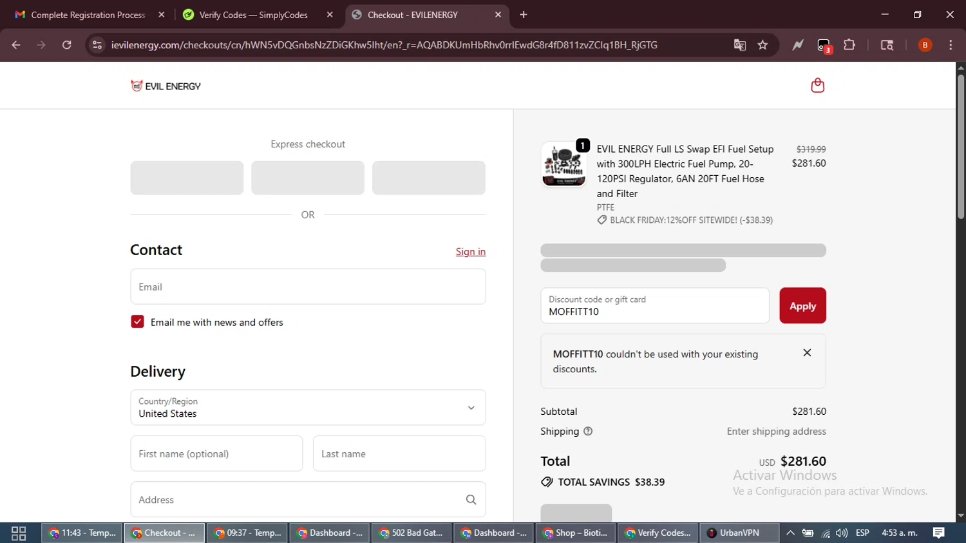The width and height of the screenshot is (966, 543).
Task: Open the Windows notification center icon
Action: [x=938, y=533]
